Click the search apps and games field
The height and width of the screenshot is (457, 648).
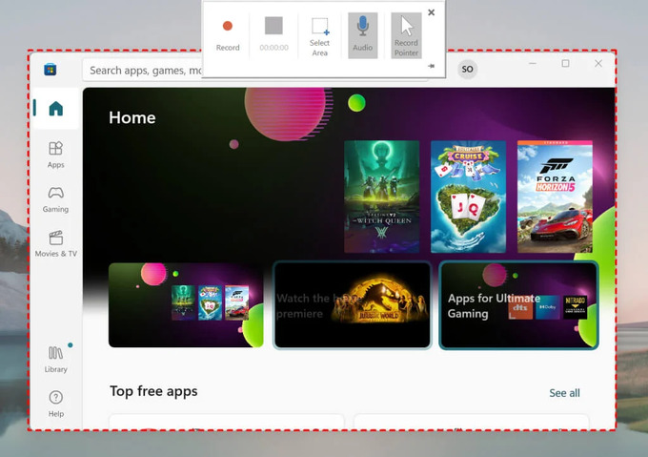coord(143,70)
